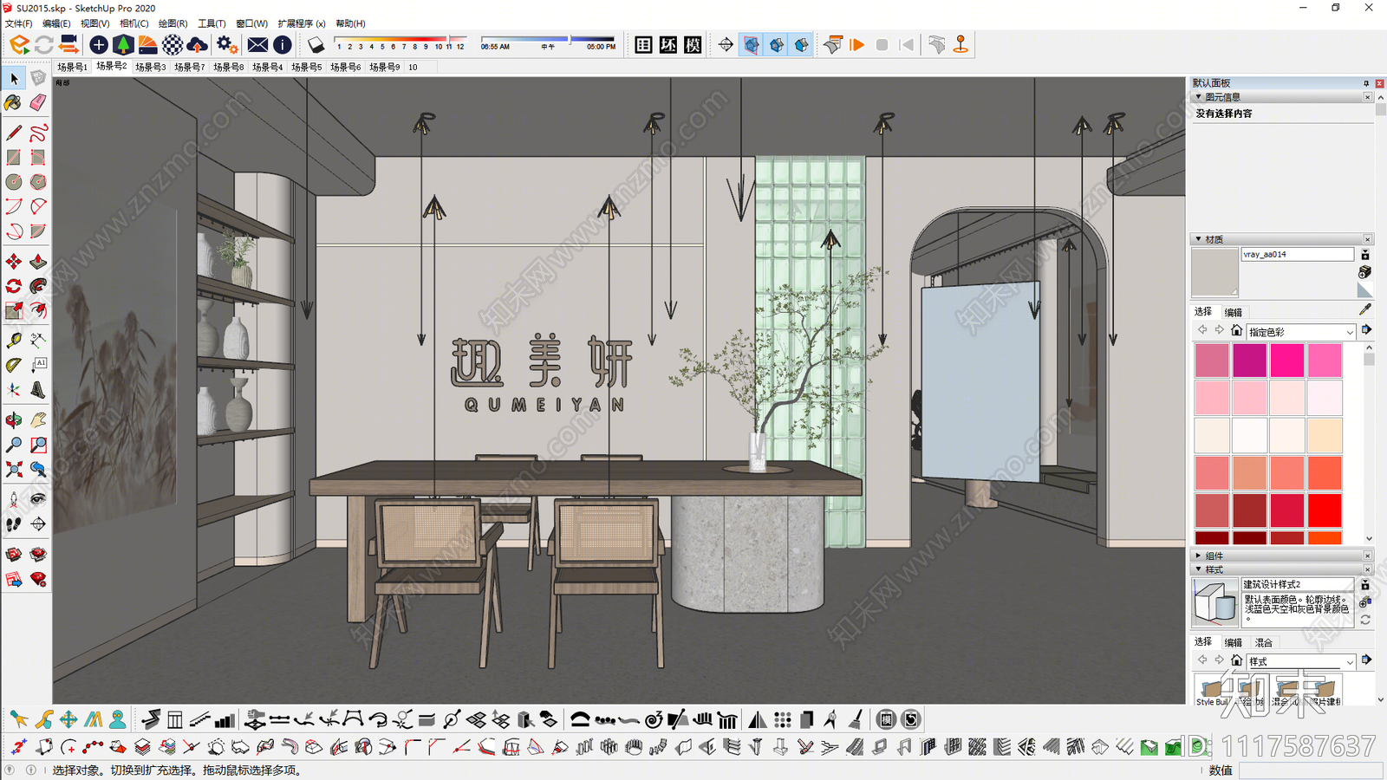Click the info circle toolbar icon

(283, 44)
